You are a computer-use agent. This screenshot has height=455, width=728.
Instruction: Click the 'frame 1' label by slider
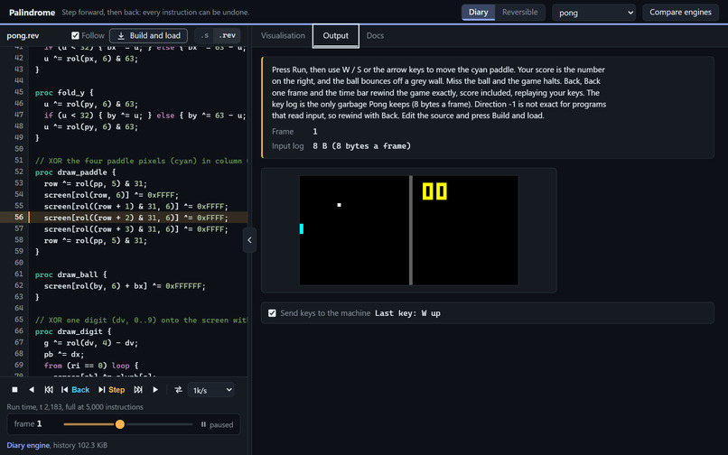pyautogui.click(x=28, y=424)
